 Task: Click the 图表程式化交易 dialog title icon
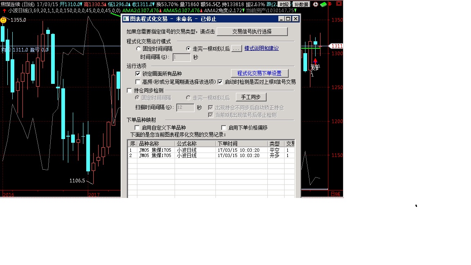coord(126,19)
